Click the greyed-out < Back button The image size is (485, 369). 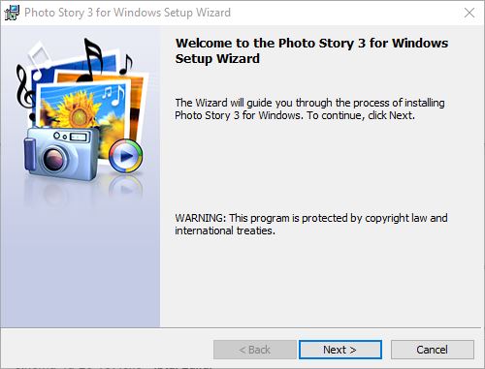click(255, 350)
